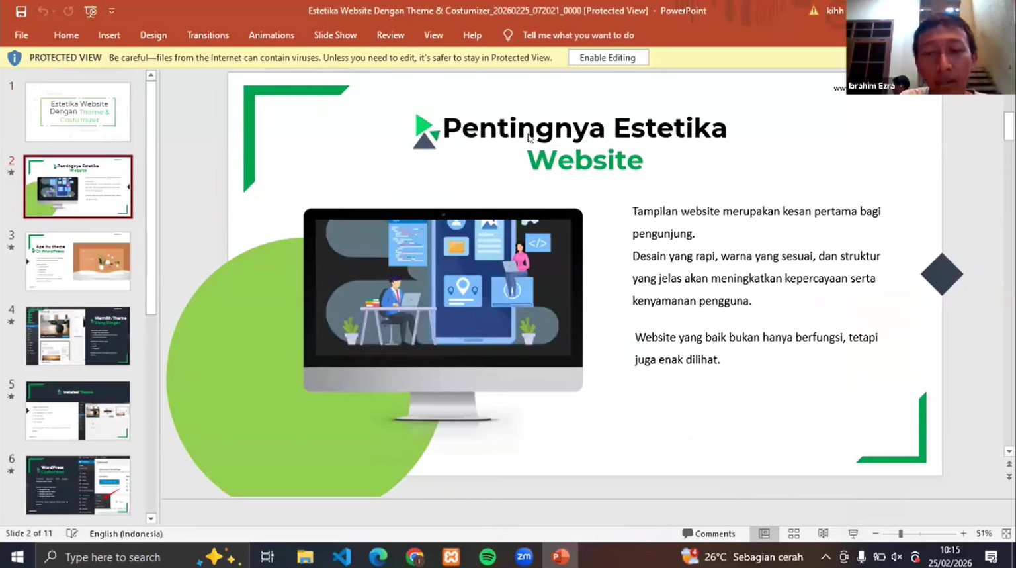Open the spell check status icon
Viewport: 1016px width, 568px height.
click(72, 534)
